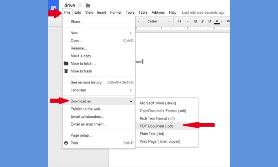Download as Rich Text Format (.rtf)
Screen dimensions: 278x167
(167, 118)
